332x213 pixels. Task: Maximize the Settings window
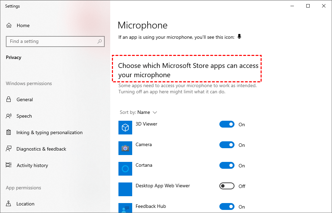coord(308,6)
